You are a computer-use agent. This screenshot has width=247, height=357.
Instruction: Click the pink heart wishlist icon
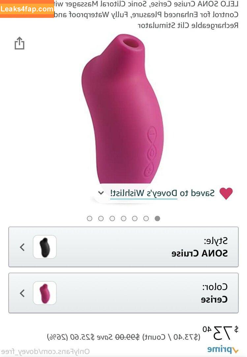click(x=226, y=193)
